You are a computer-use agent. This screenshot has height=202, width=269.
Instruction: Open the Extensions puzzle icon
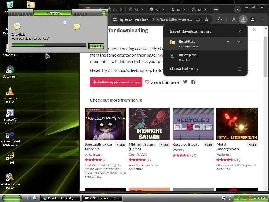pos(220,19)
